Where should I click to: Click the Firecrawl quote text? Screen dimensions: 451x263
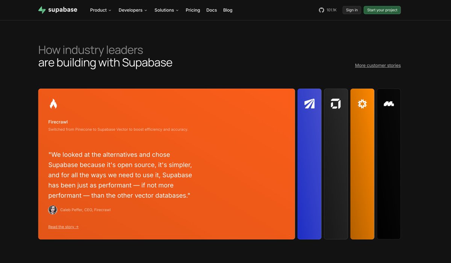click(x=120, y=175)
